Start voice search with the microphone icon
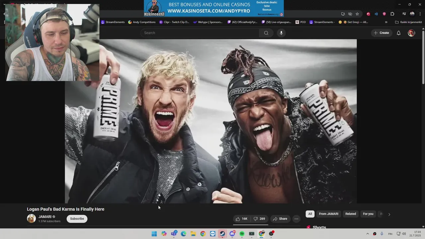This screenshot has width=425, height=239. 281,33
